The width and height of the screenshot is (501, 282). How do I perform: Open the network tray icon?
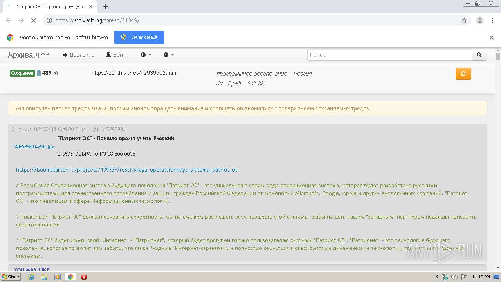click(x=445, y=277)
